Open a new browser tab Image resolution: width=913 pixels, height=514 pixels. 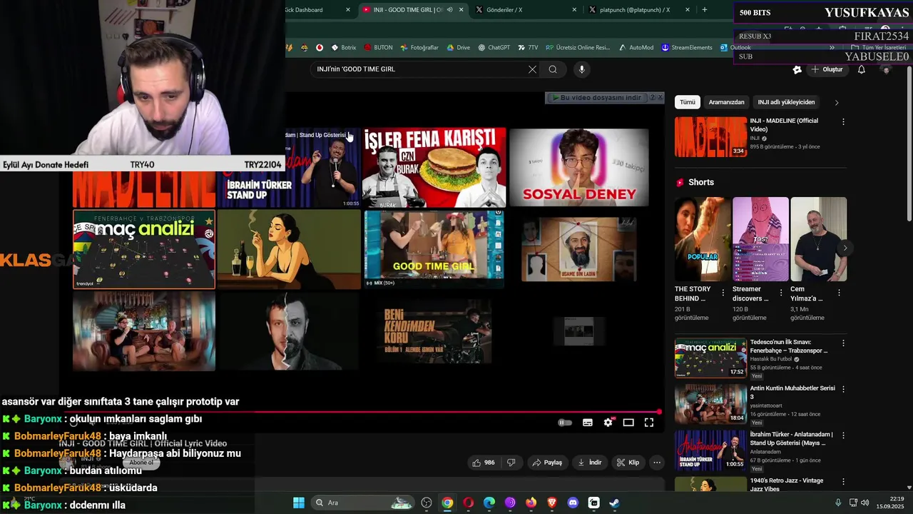(705, 10)
